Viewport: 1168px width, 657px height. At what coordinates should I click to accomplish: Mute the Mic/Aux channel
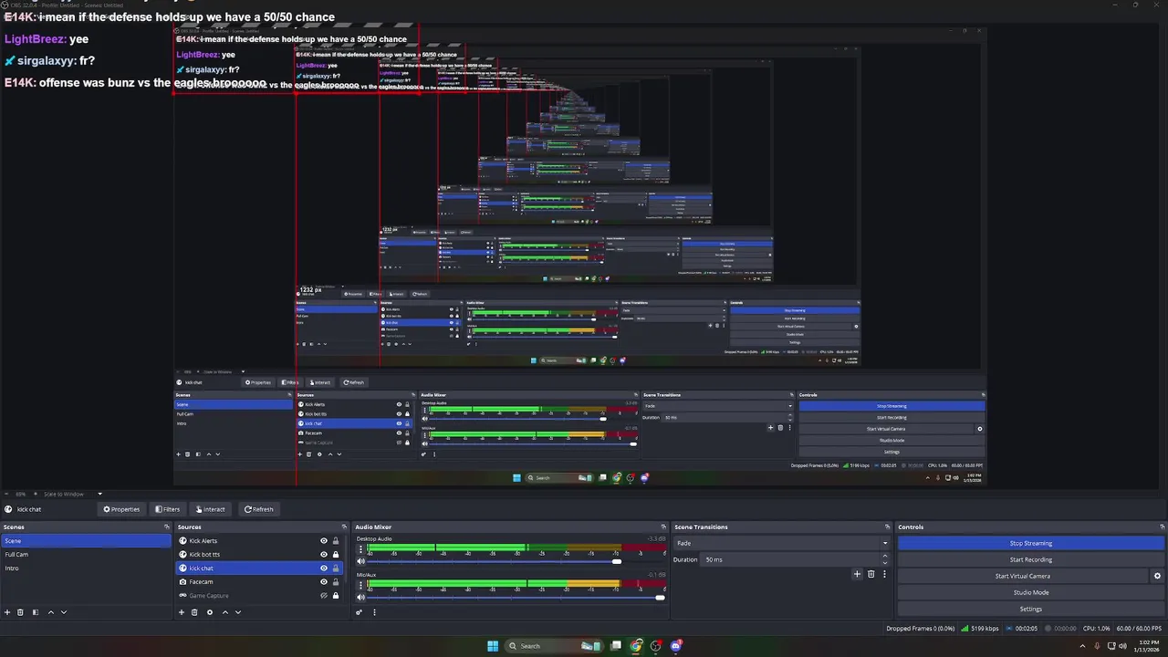(x=360, y=598)
